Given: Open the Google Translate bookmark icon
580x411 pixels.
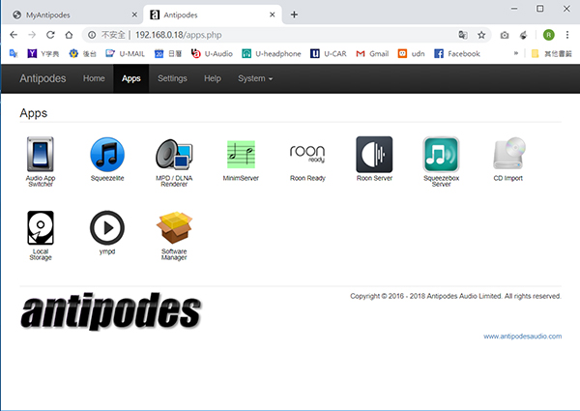Looking at the screenshot, I should pos(14,53).
